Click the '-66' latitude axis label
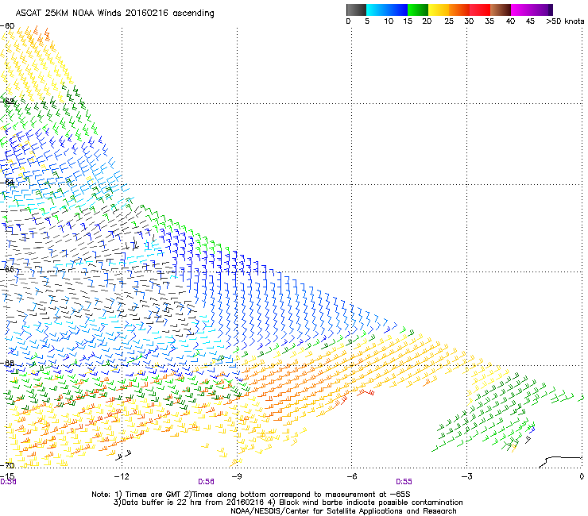The width and height of the screenshot is (588, 516). (7, 269)
